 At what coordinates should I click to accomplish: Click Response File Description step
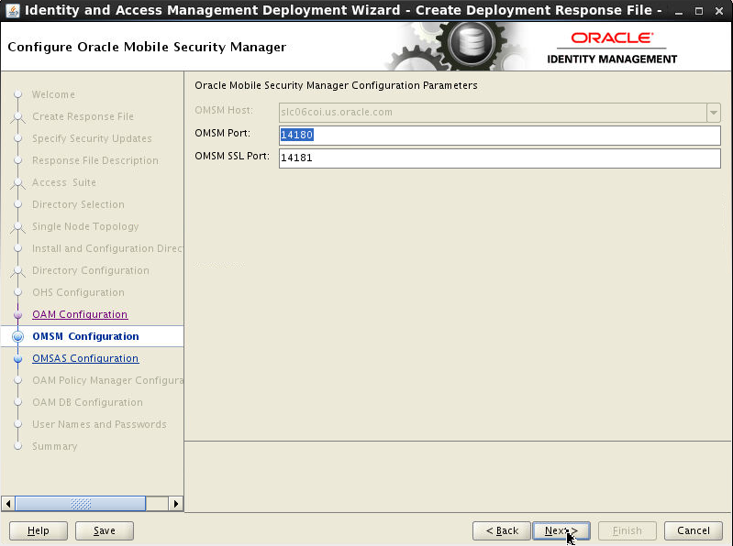click(x=94, y=160)
